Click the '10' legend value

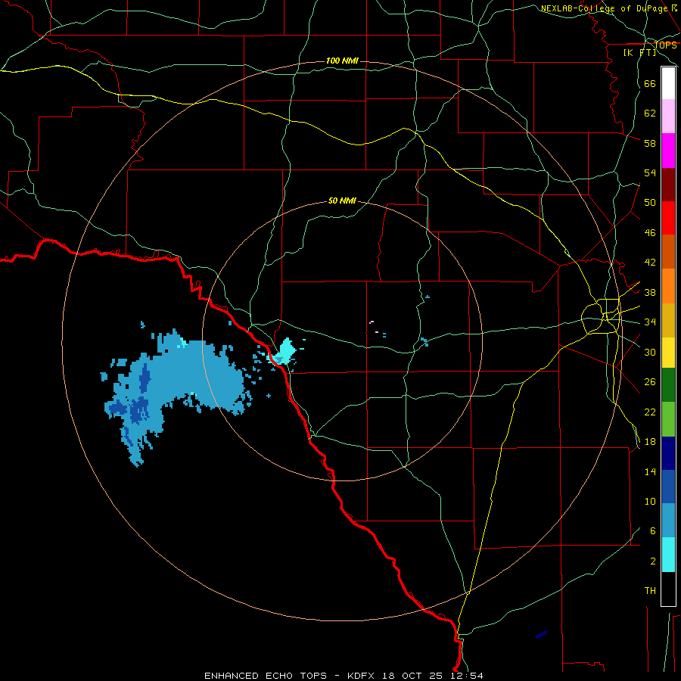[650, 502]
